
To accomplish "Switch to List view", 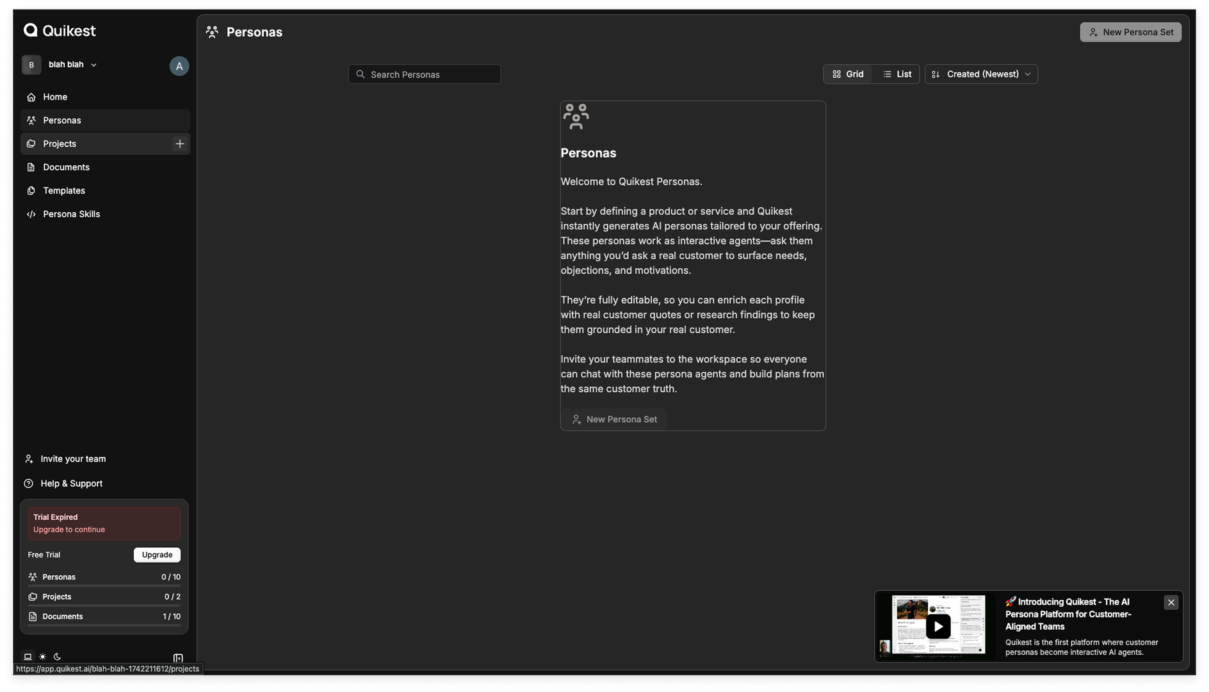I will [x=897, y=74].
